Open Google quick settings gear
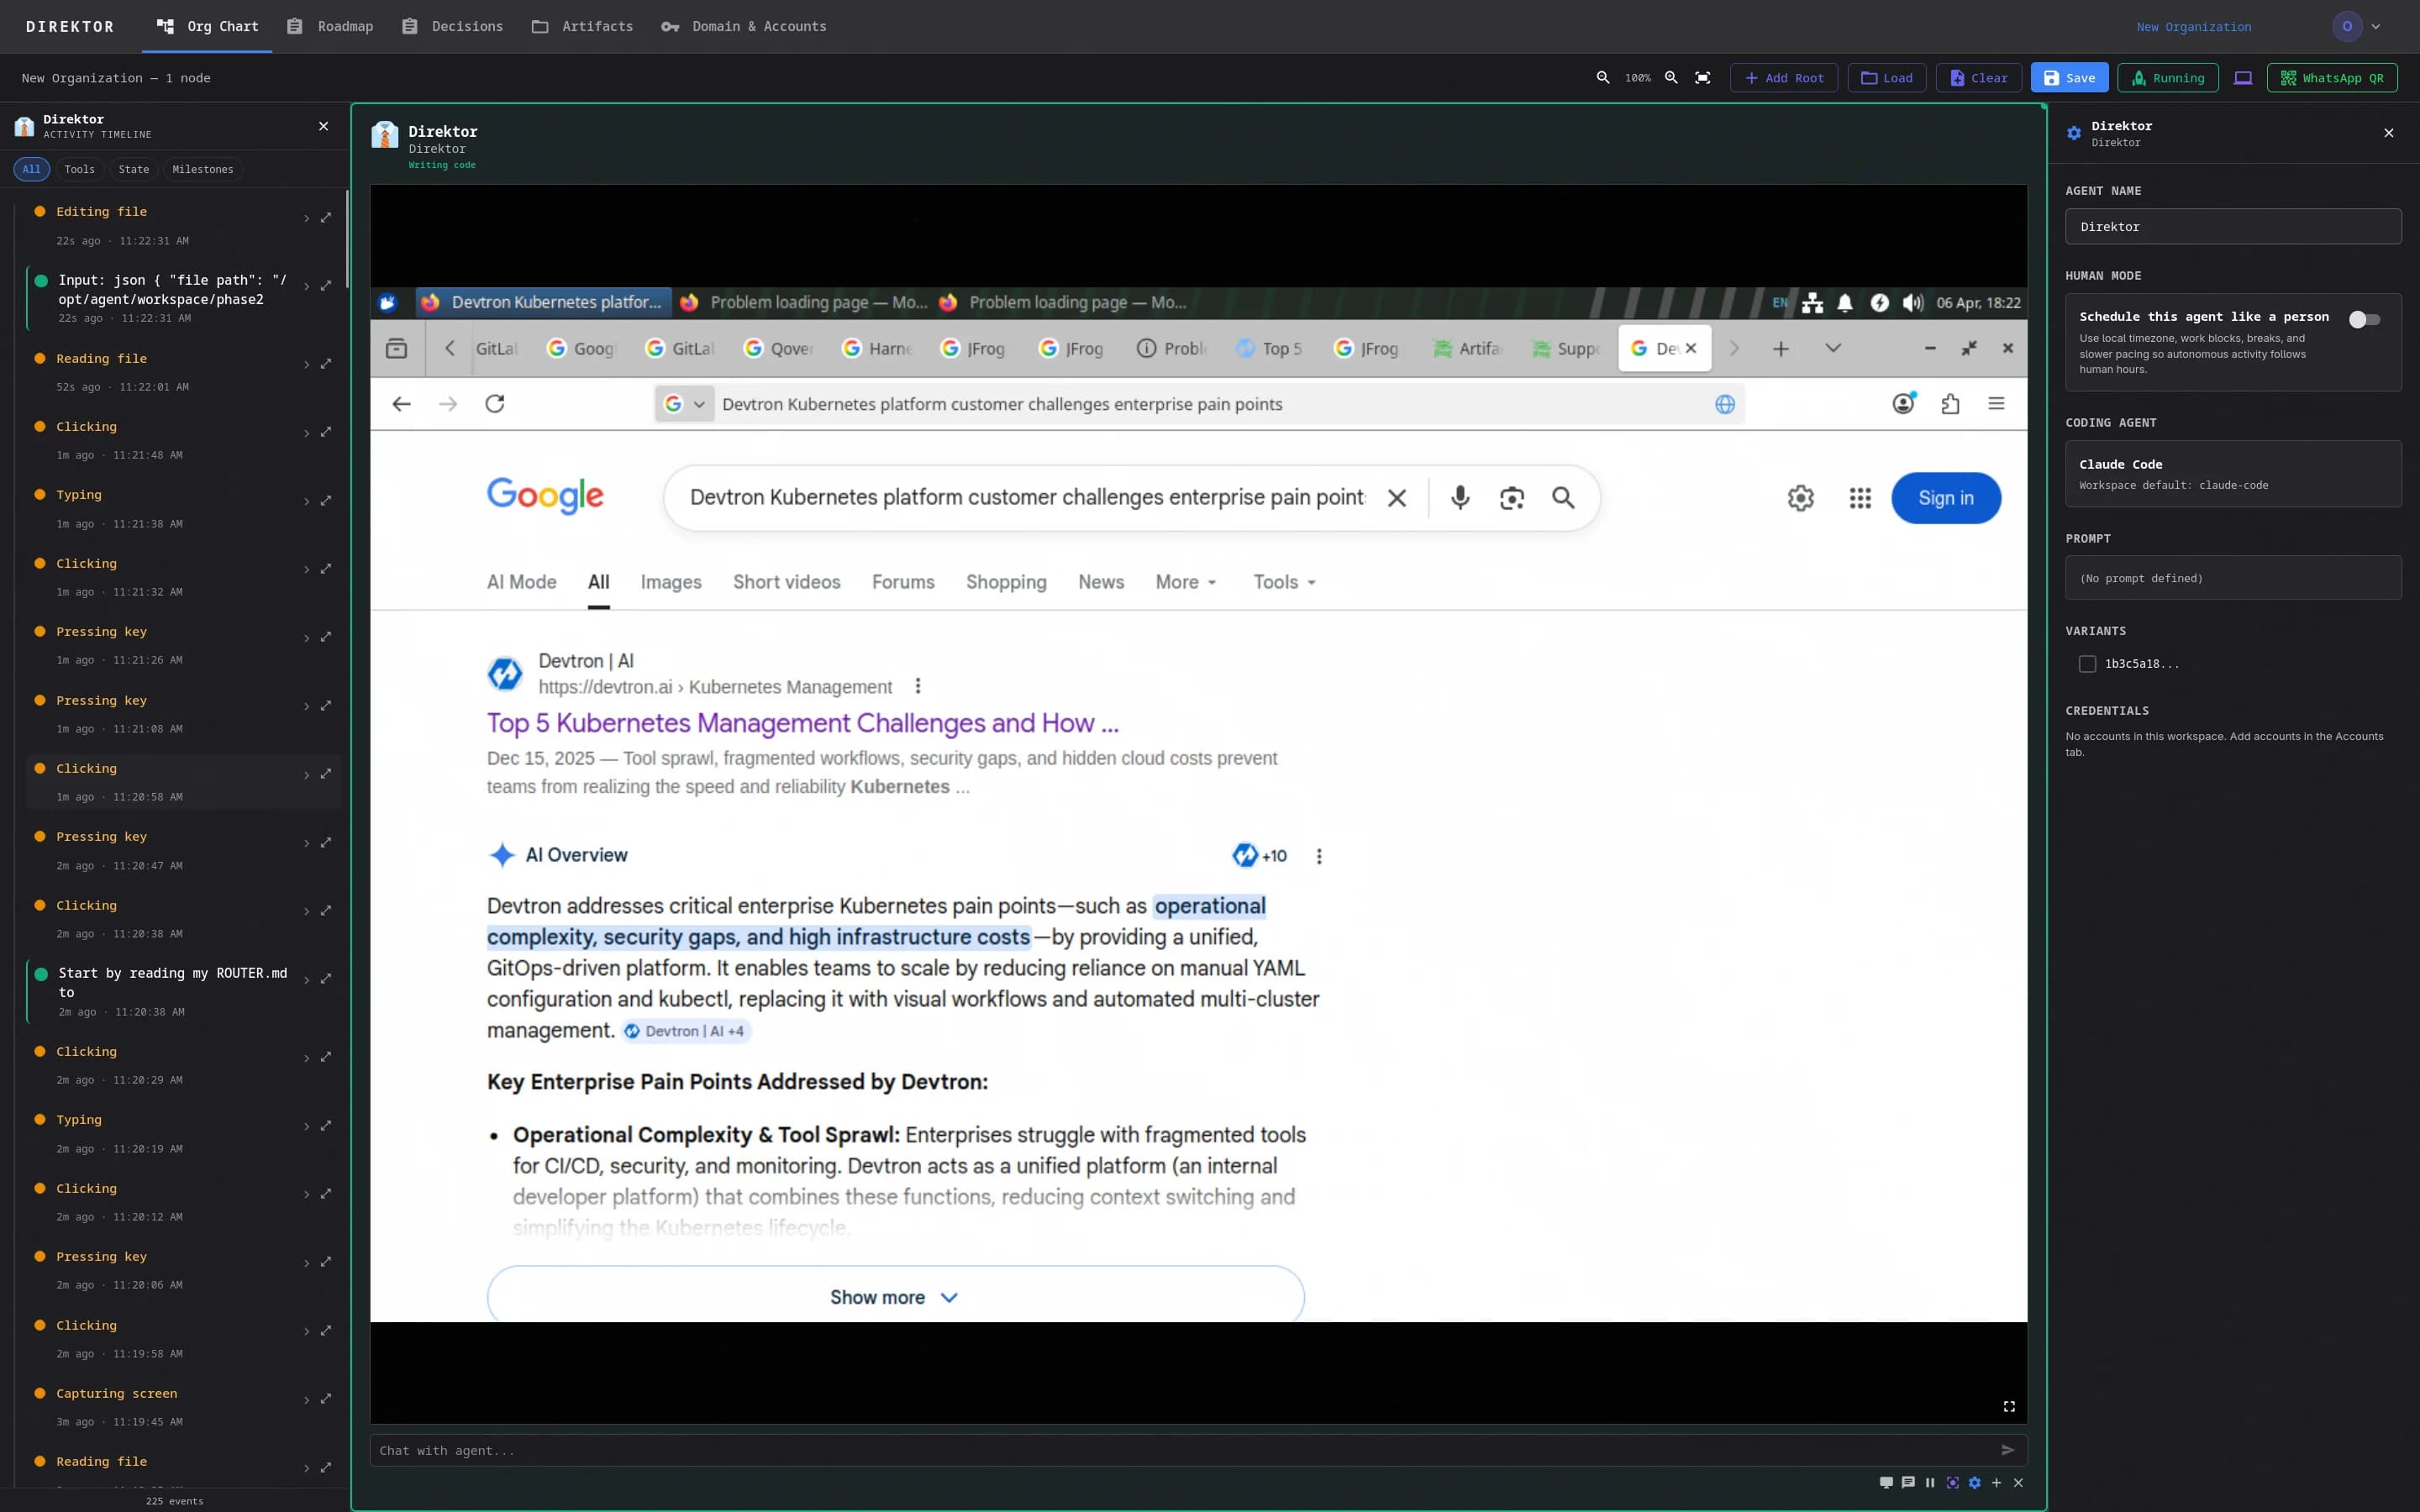The image size is (2420, 1512). [1800, 498]
